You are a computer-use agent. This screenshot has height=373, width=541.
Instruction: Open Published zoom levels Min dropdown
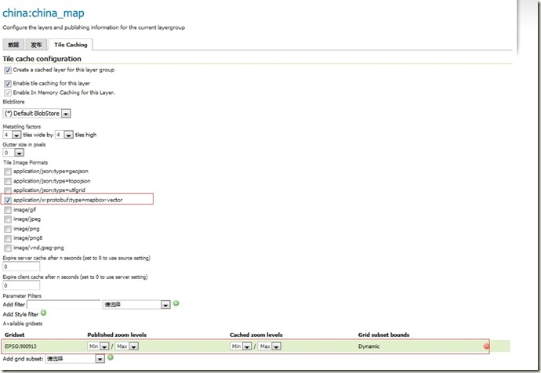pos(98,346)
